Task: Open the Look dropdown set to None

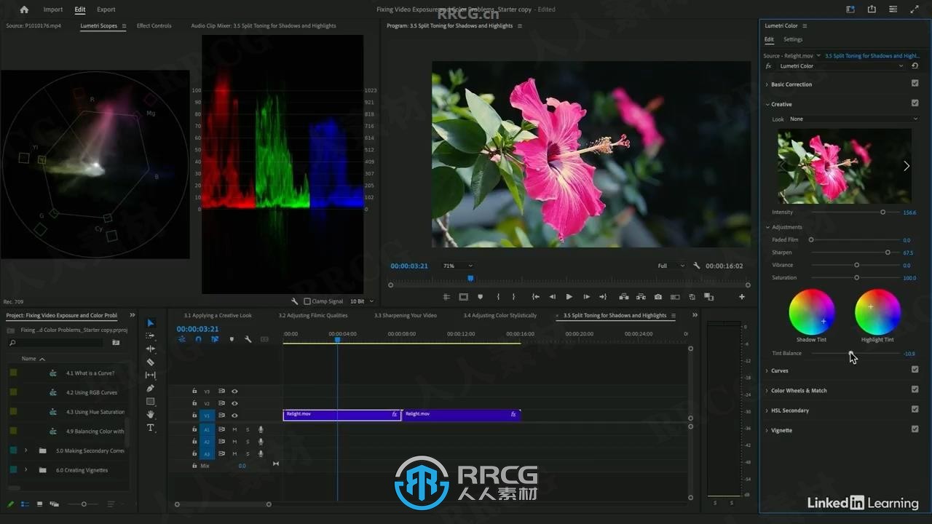Action: click(x=853, y=119)
